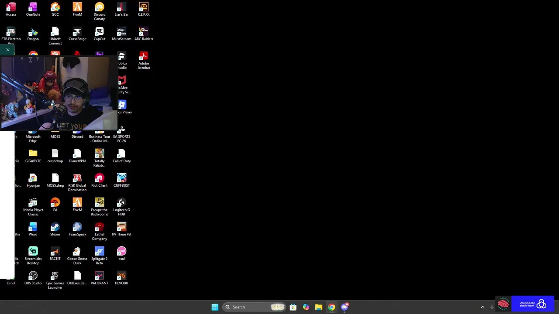Launch Liar's Bar game icon
The width and height of the screenshot is (559, 314).
coord(121,9)
